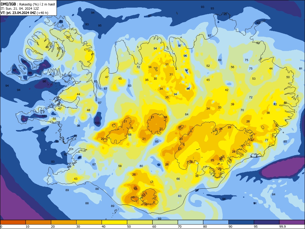Image resolution: width=305 pixels, height=229 pixels.
Task: Select the '43' humidity value on the map
Action: pyautogui.click(x=76, y=179)
